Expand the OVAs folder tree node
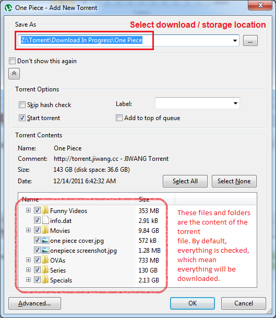Screen dimensions: 276x318 pos(28,260)
